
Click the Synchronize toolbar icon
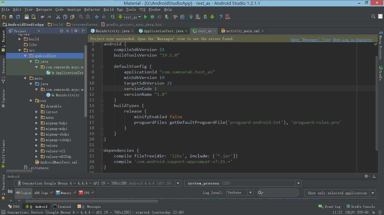pos(18,17)
